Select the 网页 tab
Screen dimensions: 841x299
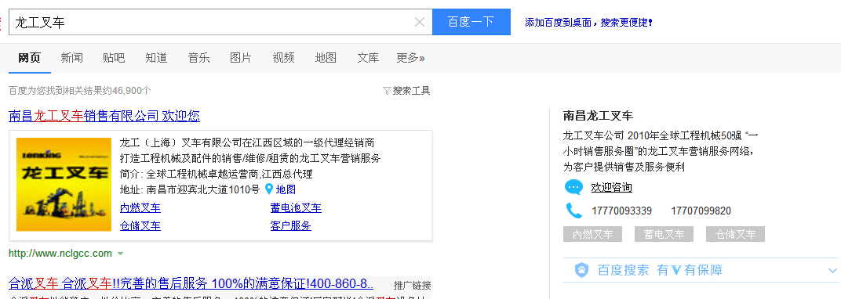click(x=29, y=58)
